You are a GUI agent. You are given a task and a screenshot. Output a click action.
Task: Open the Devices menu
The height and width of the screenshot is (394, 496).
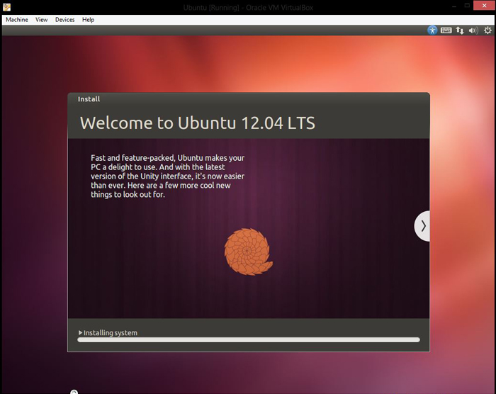[x=65, y=20]
